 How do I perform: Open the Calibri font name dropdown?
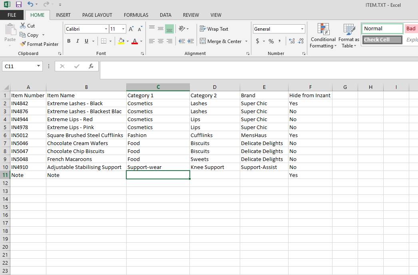(x=106, y=29)
